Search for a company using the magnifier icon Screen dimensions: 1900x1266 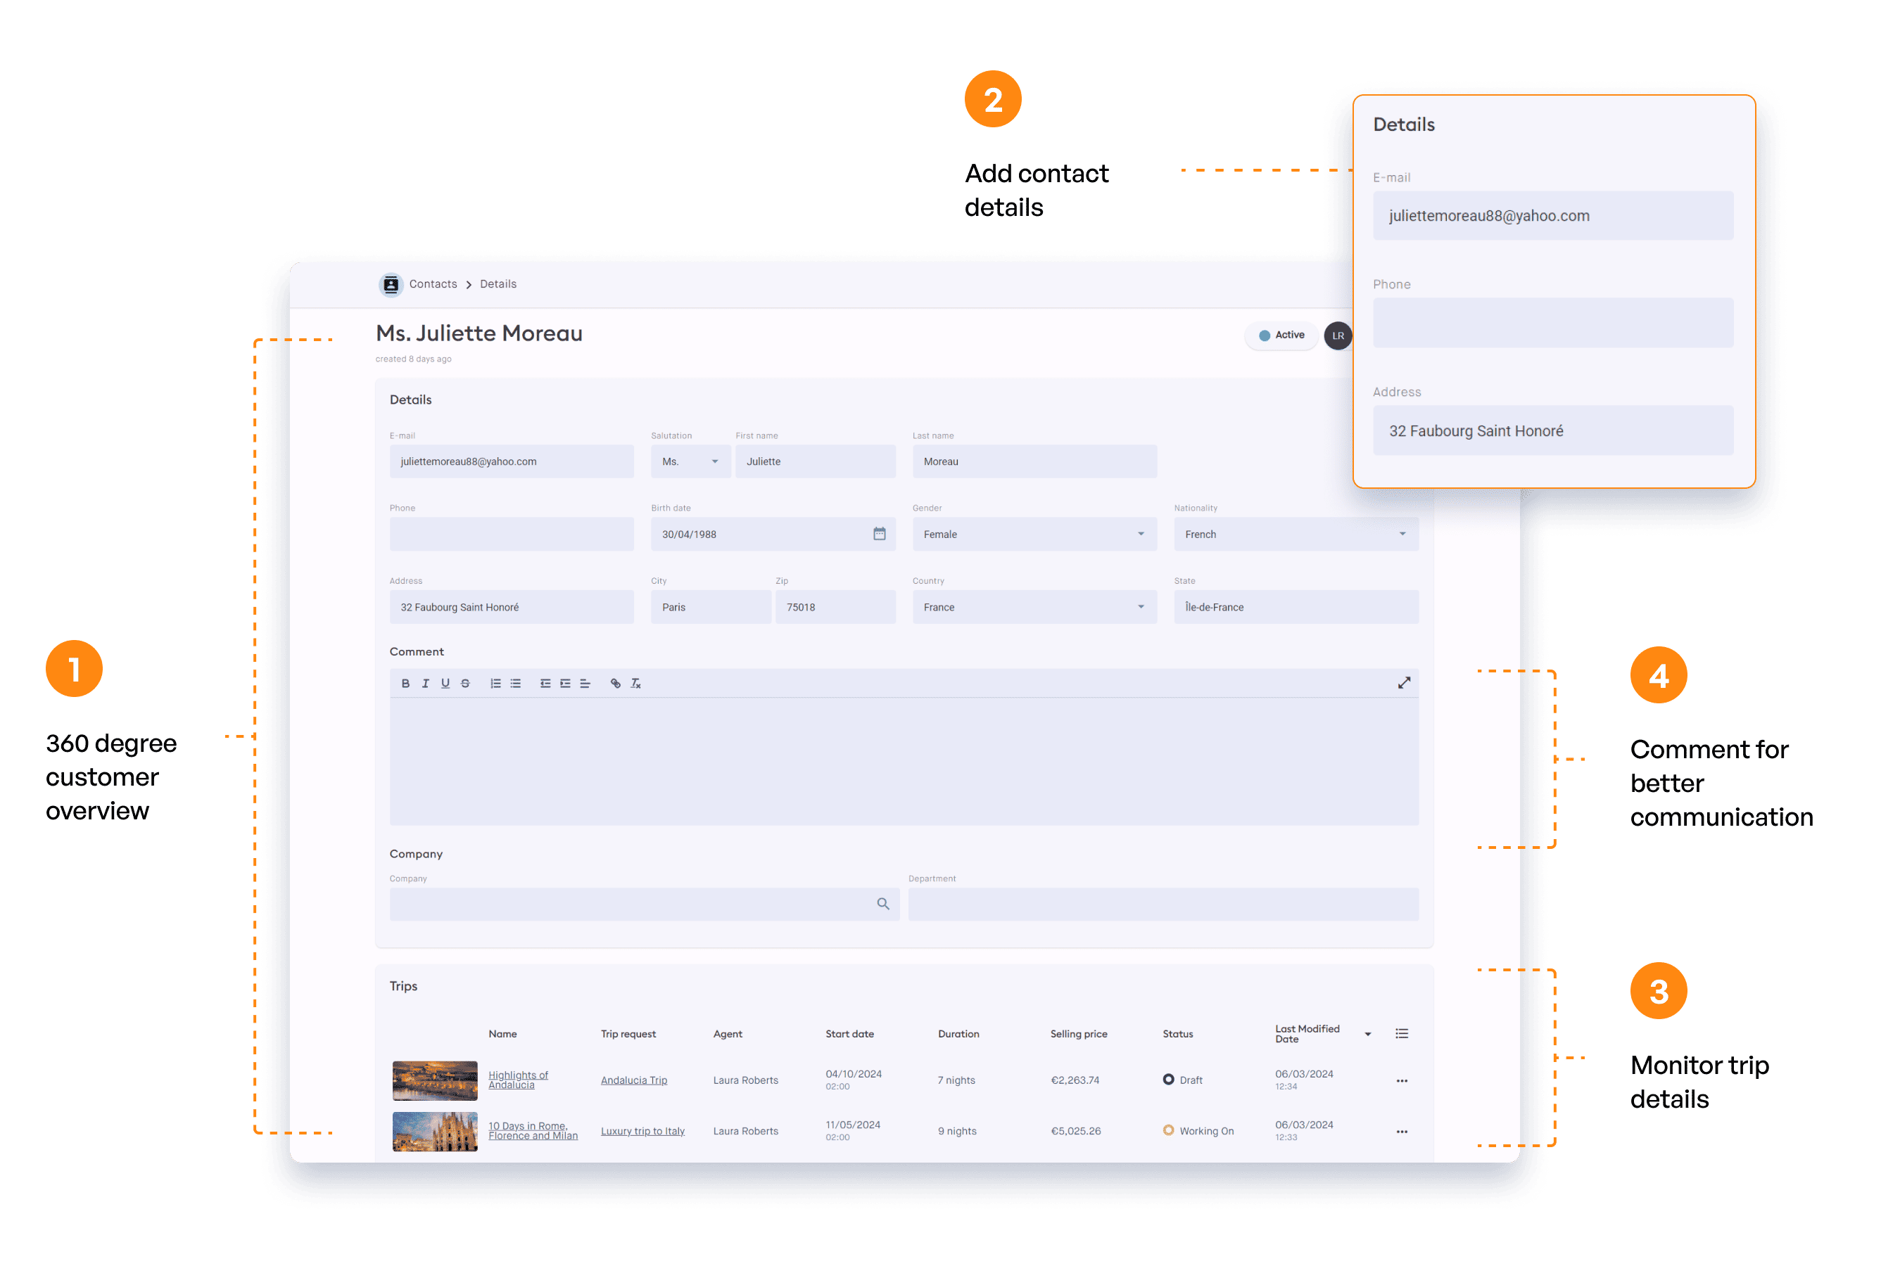click(x=884, y=904)
